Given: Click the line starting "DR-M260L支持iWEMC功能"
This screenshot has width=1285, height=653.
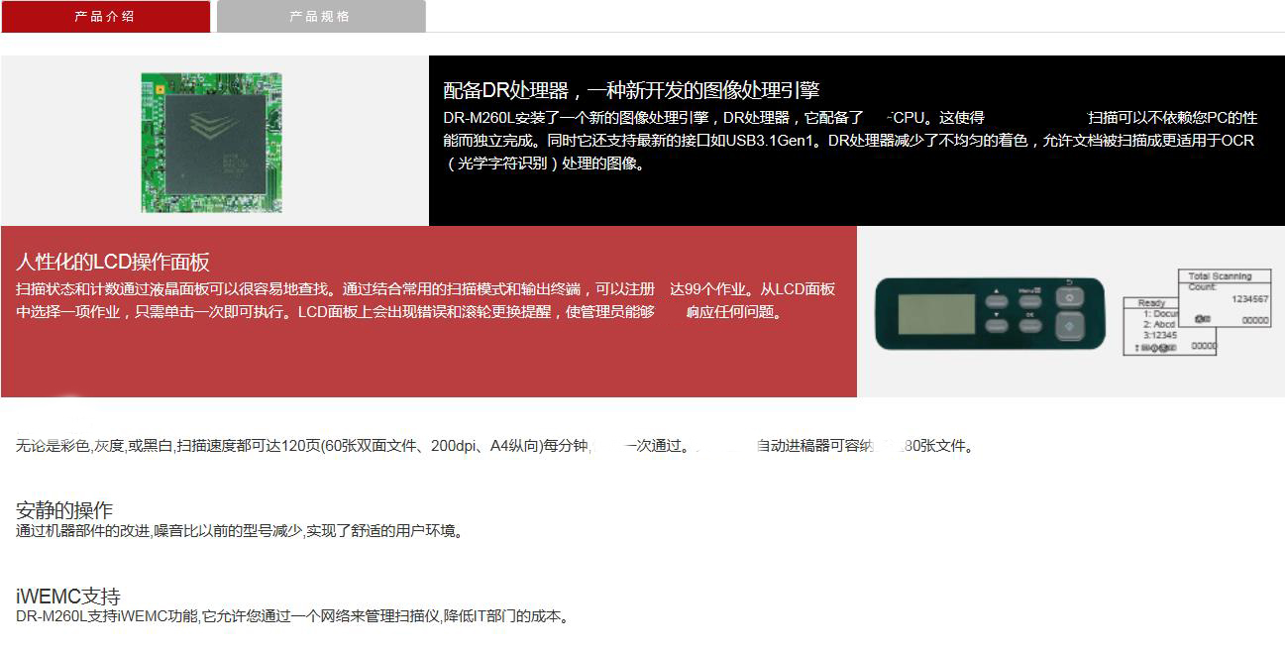Looking at the screenshot, I should click(x=294, y=617).
